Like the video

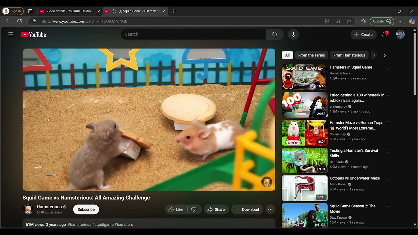click(x=176, y=210)
